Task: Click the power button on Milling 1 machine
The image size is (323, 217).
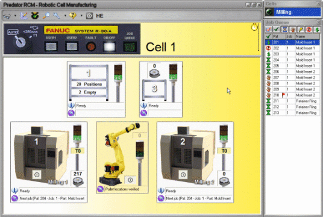Action: tap(37, 175)
